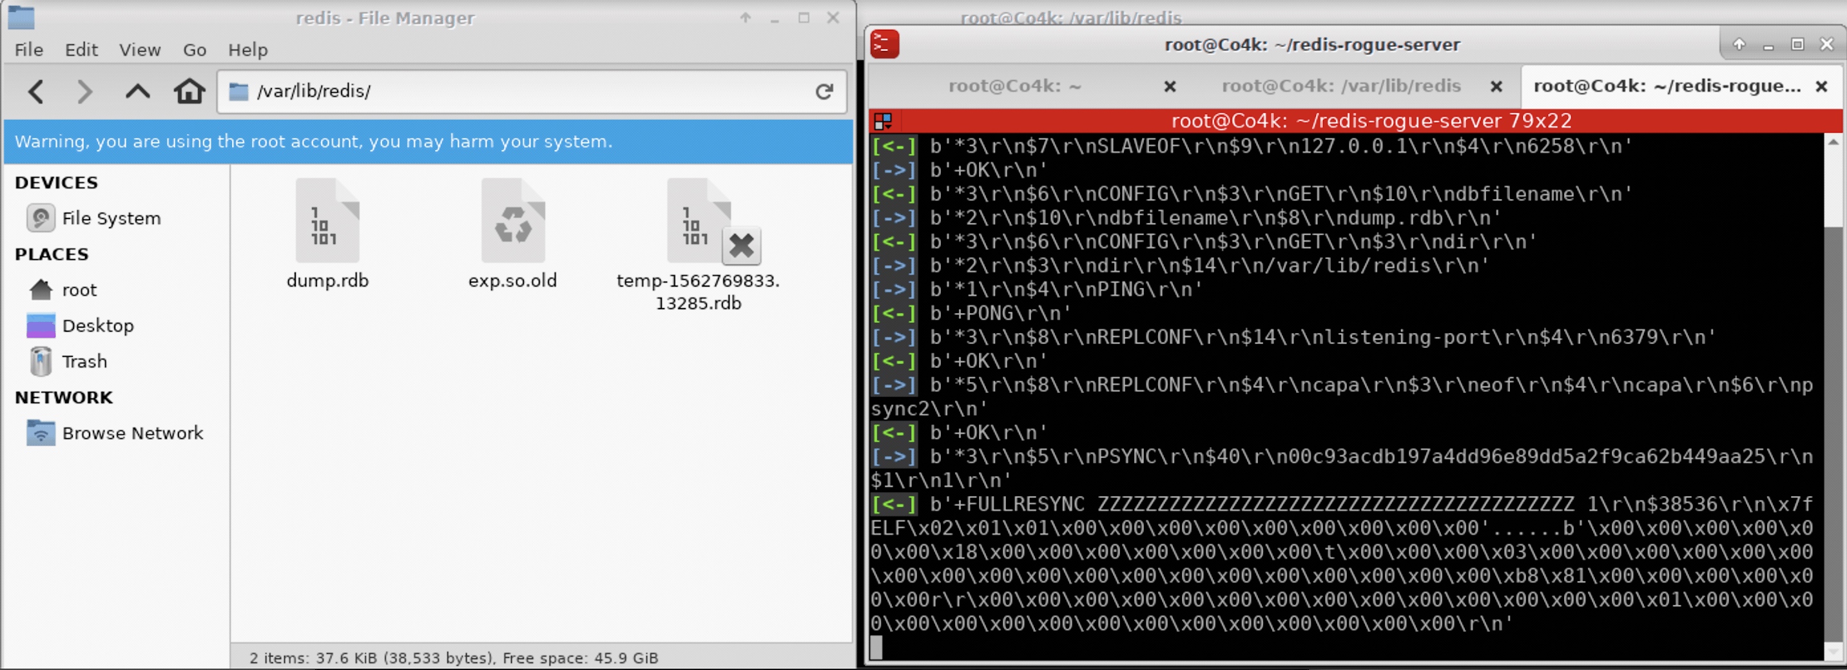Close the root@Co4k: ~ tab
The width and height of the screenshot is (1847, 670).
pyautogui.click(x=1170, y=87)
